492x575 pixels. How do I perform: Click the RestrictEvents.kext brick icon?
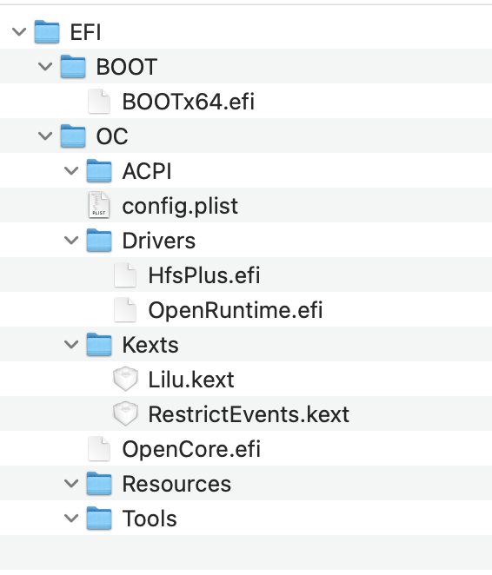click(x=125, y=414)
